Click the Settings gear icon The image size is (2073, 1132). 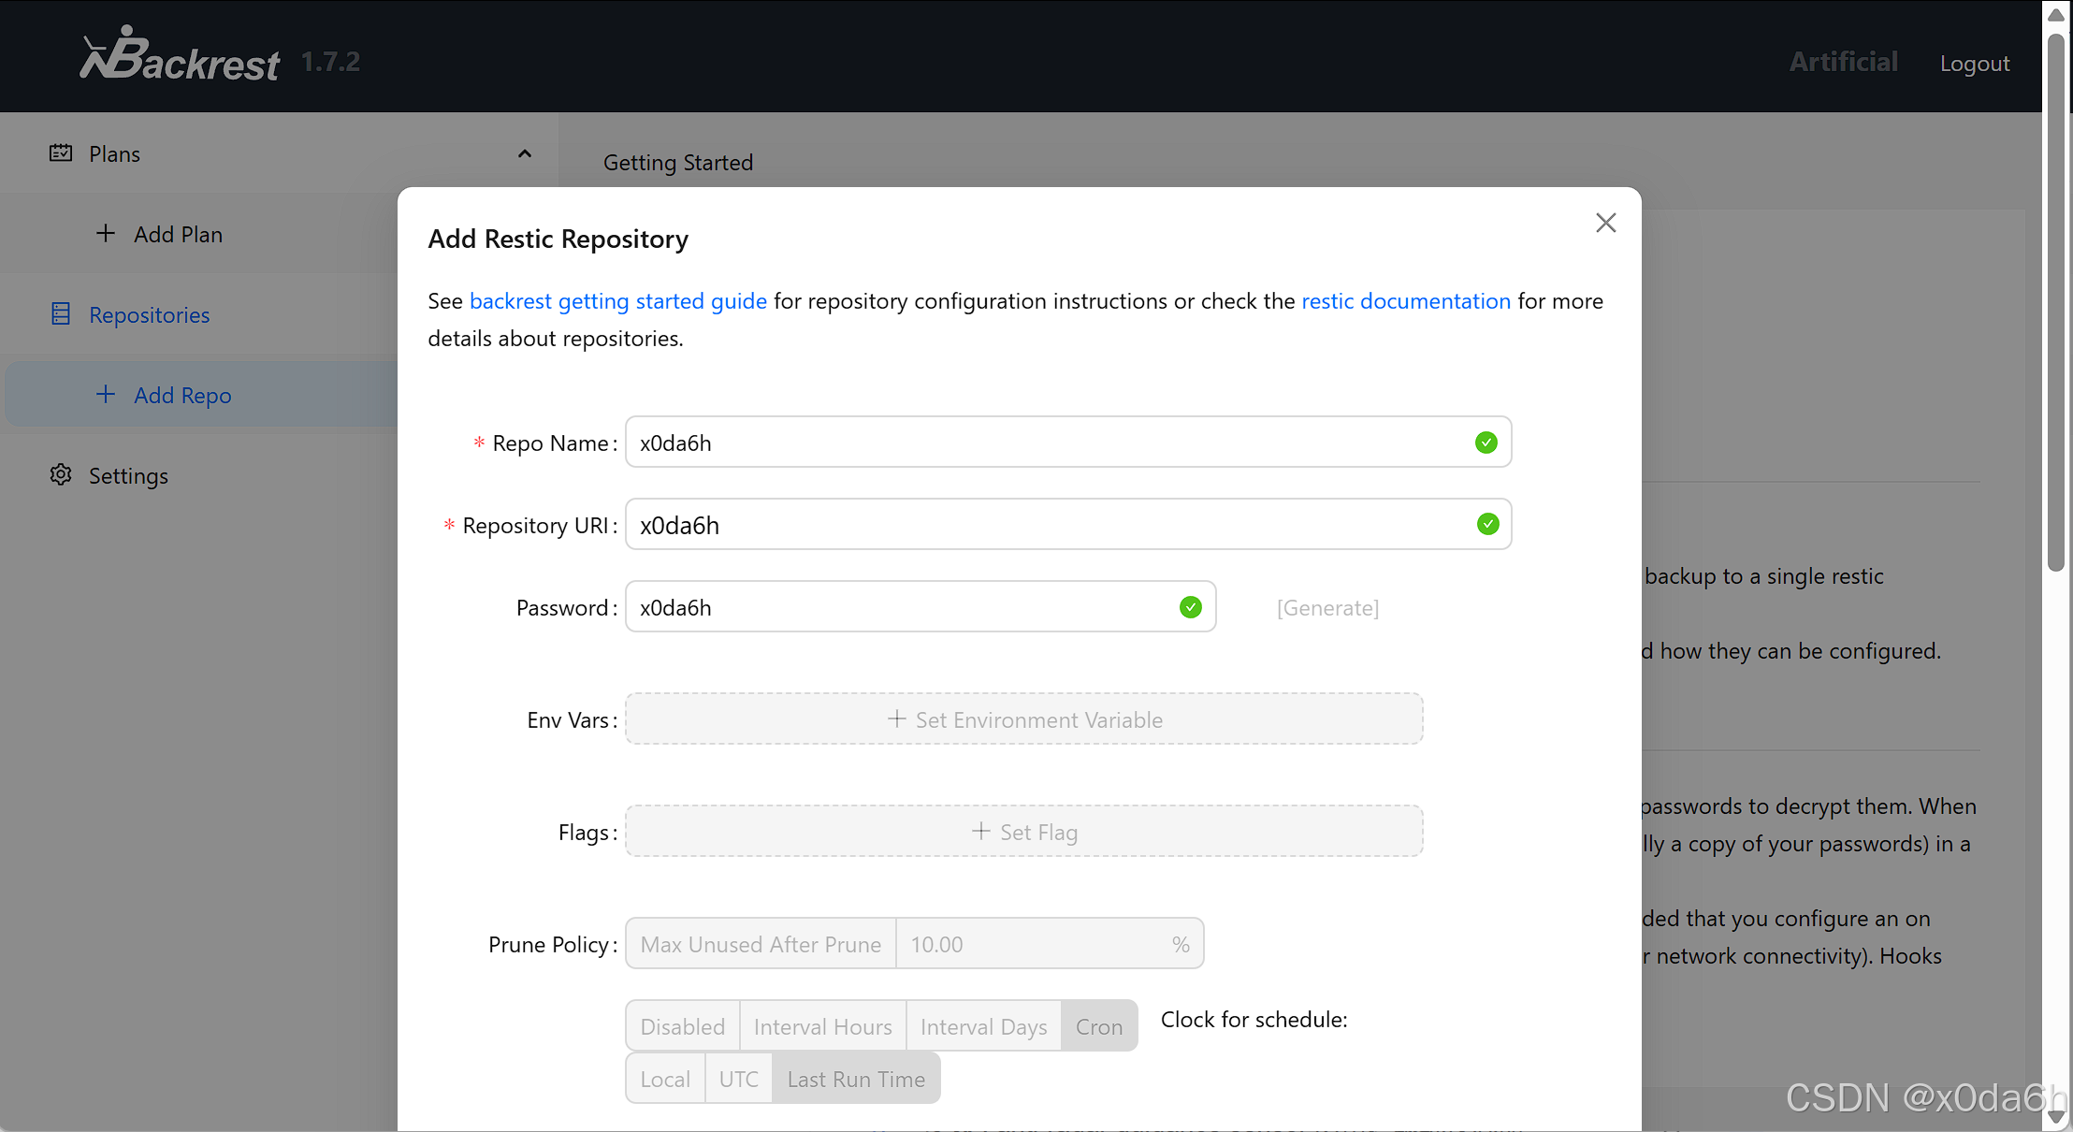coord(61,475)
